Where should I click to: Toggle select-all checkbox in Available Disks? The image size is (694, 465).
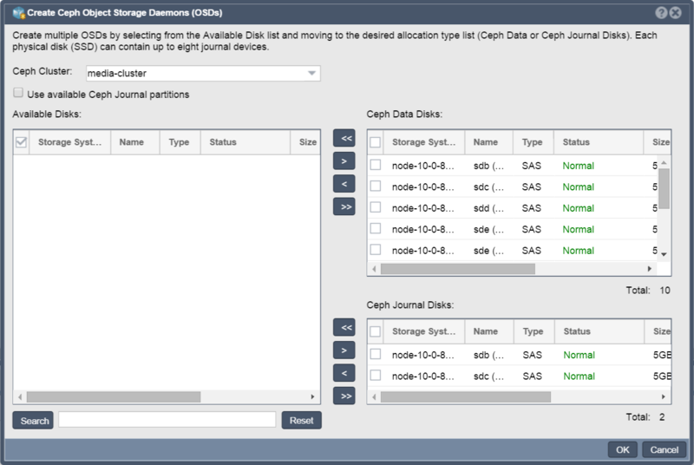click(x=21, y=142)
